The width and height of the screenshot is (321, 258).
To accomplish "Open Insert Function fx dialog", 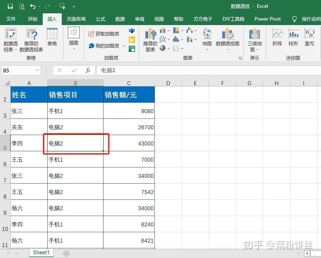I will coord(88,70).
